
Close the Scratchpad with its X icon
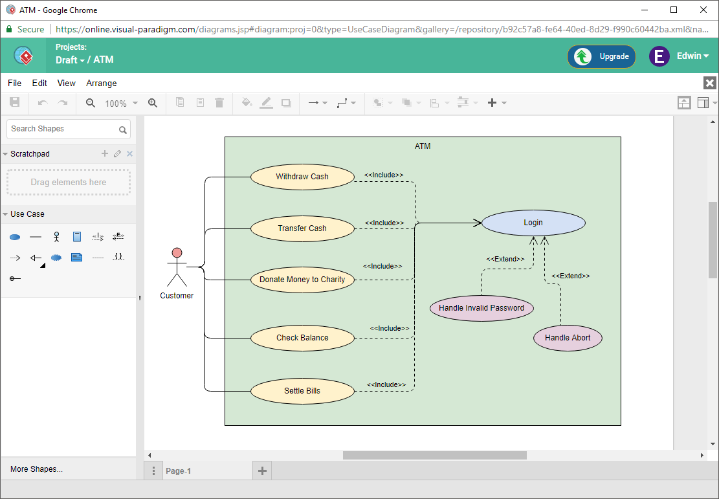click(x=130, y=153)
